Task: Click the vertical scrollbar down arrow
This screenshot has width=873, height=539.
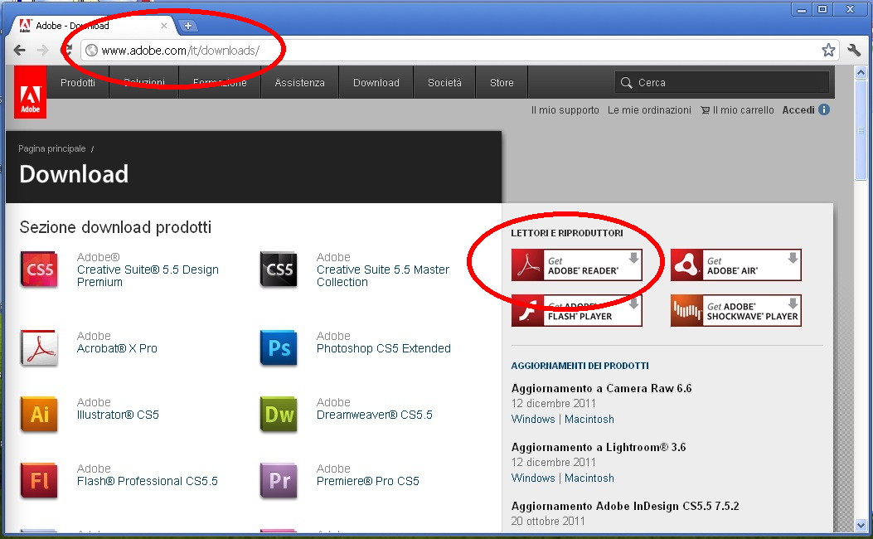Action: click(x=861, y=524)
